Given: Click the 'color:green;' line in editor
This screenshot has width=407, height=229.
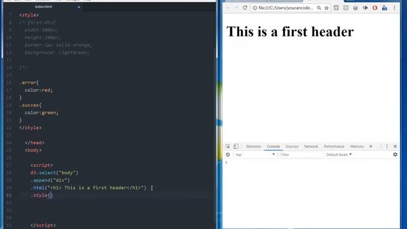Looking at the screenshot, I should (41, 113).
